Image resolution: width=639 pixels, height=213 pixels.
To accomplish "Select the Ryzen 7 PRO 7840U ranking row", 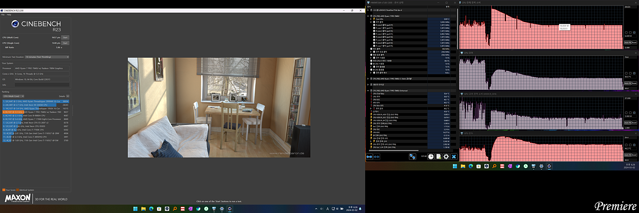I will pos(36,112).
